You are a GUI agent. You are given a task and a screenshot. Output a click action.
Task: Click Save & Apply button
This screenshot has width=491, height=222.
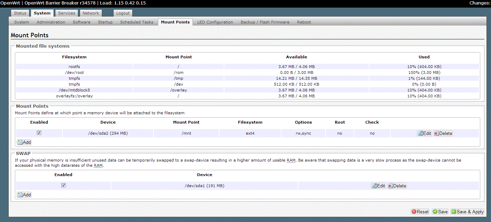[467, 212]
